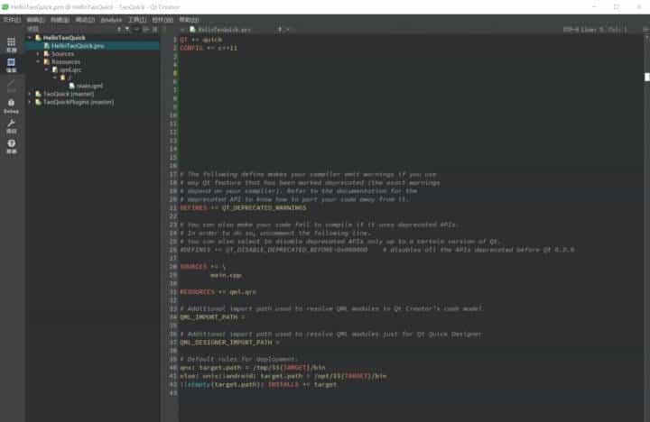This screenshot has width=650, height=422.
Task: Click the QML_IMPORT_PATH = line
Action: click(212, 317)
